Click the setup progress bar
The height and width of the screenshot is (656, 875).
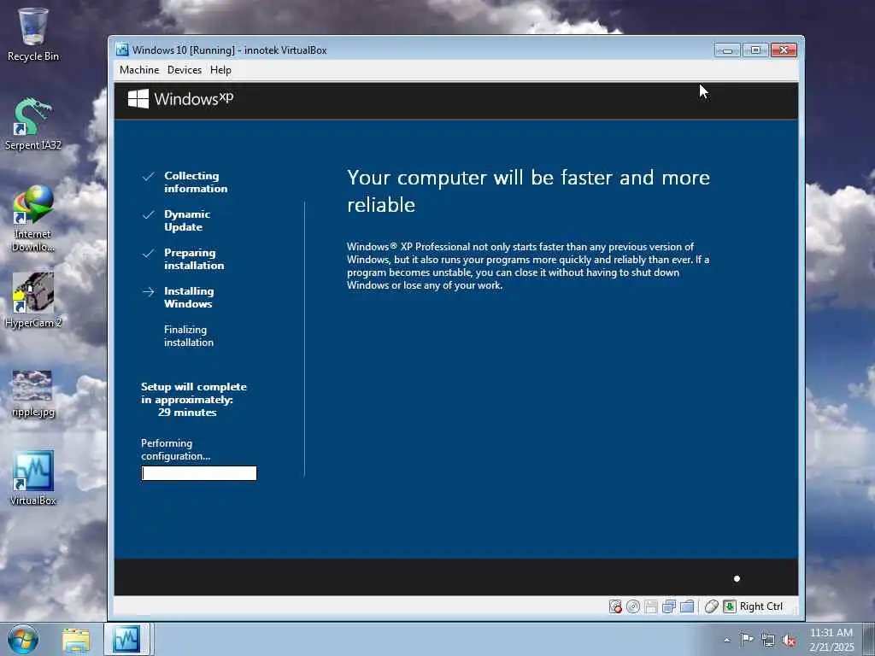[198, 473]
